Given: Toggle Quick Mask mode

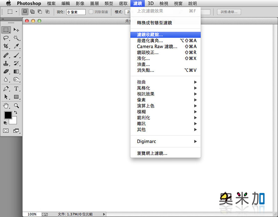Looking at the screenshot, I should click(6, 131).
